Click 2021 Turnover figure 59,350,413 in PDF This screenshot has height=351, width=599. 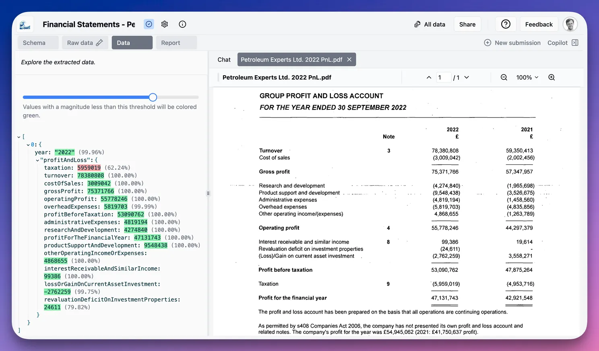pos(519,151)
